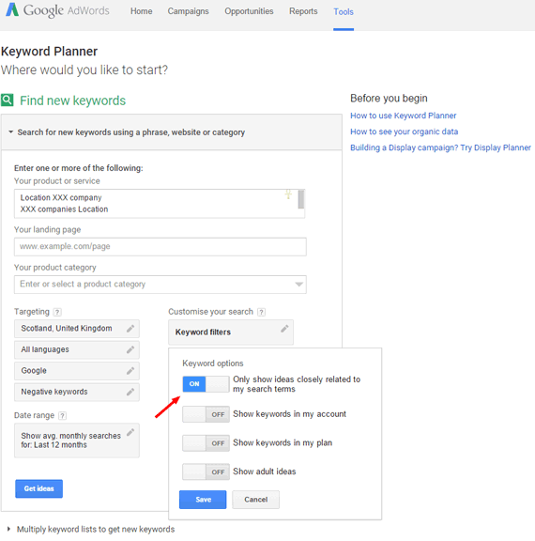
Task: Open the product category dropdown arrow
Action: point(298,285)
